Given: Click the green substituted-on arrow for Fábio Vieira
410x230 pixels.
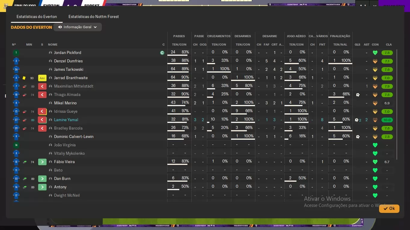Looking at the screenshot, I should coord(42,162).
